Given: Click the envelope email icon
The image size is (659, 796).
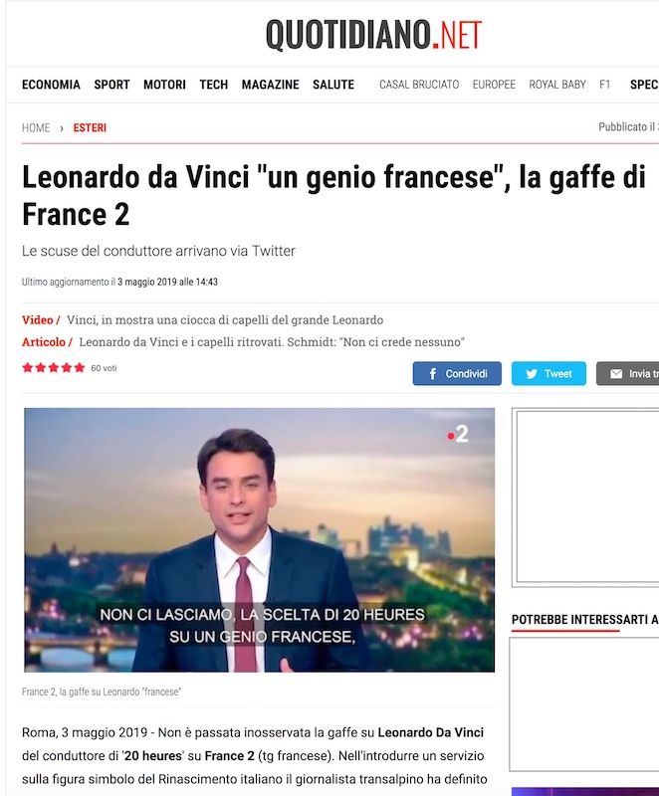Looking at the screenshot, I should tap(616, 374).
